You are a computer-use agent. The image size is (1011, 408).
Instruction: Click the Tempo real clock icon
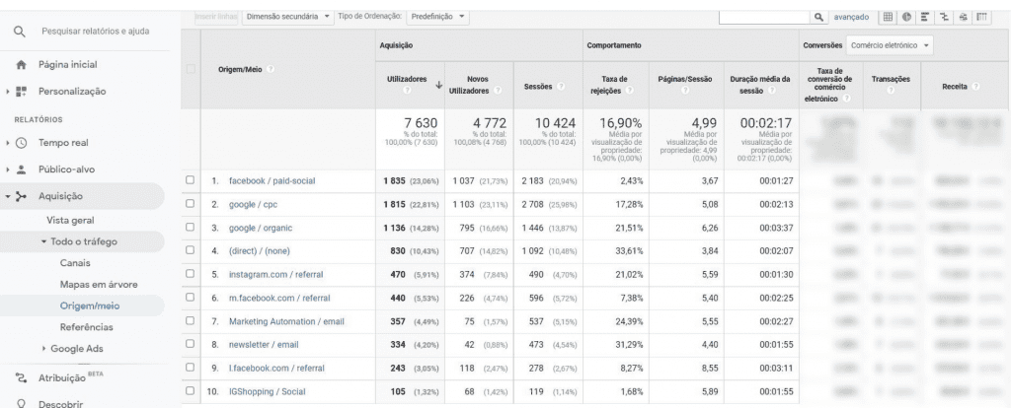22,143
